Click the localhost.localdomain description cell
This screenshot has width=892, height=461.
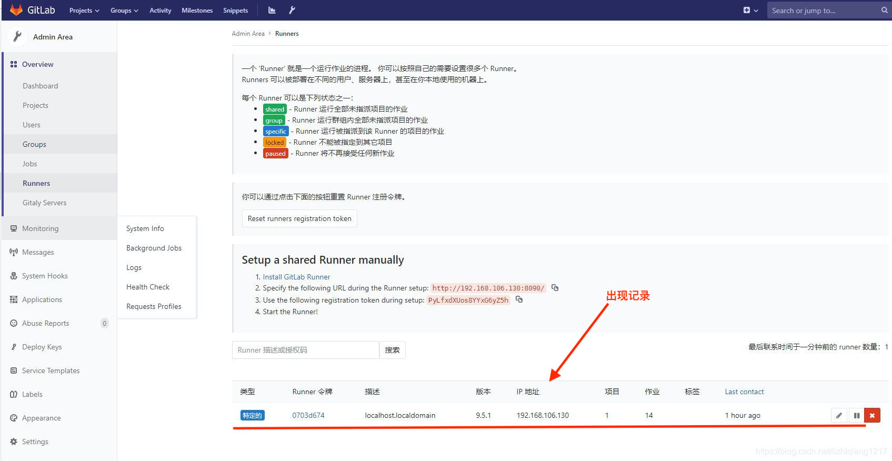(400, 415)
